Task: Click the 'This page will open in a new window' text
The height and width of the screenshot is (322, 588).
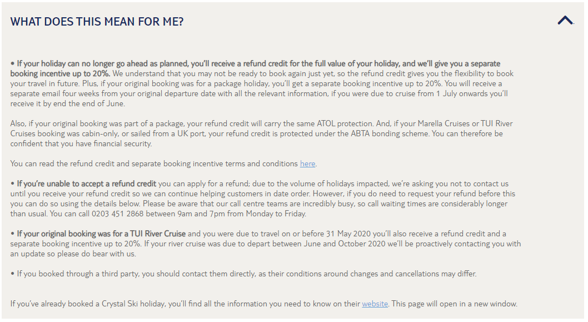Action: pos(455,304)
